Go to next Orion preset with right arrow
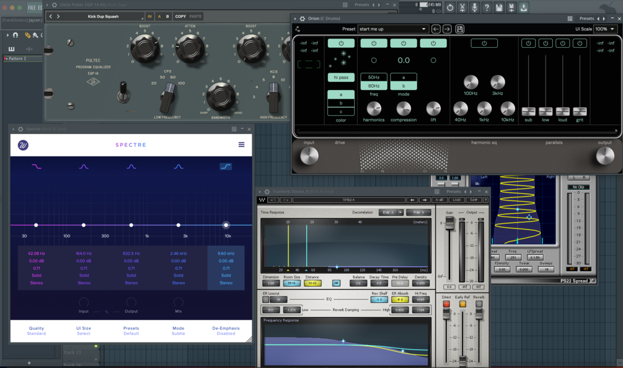623x368 pixels. pos(447,29)
